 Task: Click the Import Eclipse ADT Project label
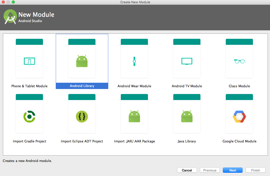pos(82,141)
